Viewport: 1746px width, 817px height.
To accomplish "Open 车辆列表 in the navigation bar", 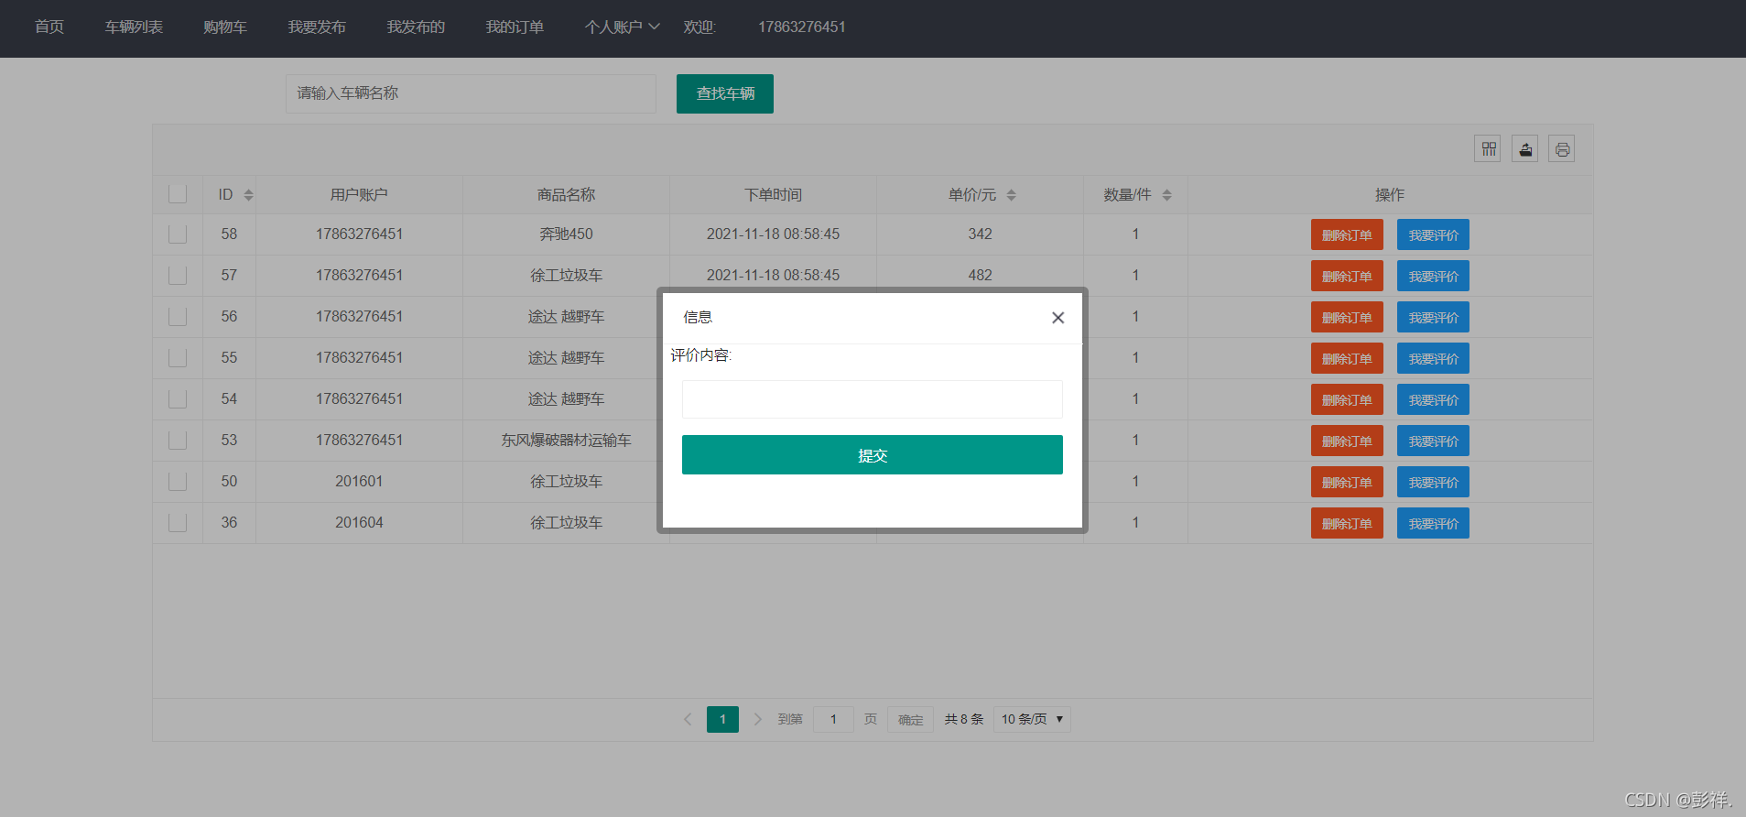I will point(134,27).
